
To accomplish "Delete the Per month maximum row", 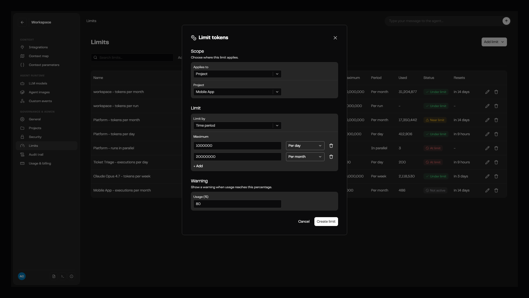I will point(331,157).
